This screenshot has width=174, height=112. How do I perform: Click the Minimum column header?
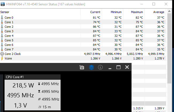pos(116,12)
